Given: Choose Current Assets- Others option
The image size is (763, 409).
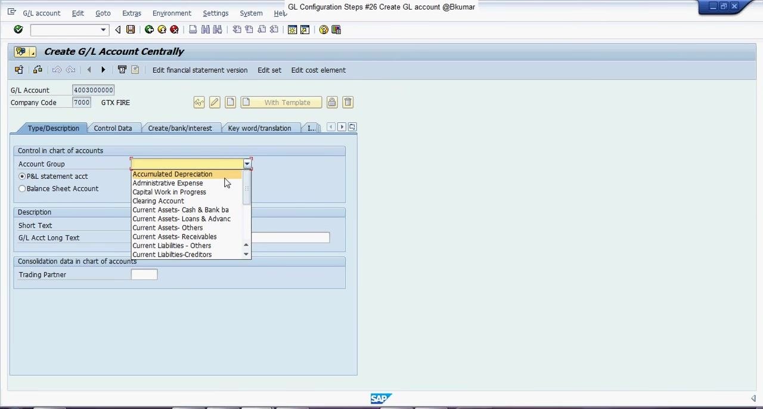Looking at the screenshot, I should click(x=187, y=228).
